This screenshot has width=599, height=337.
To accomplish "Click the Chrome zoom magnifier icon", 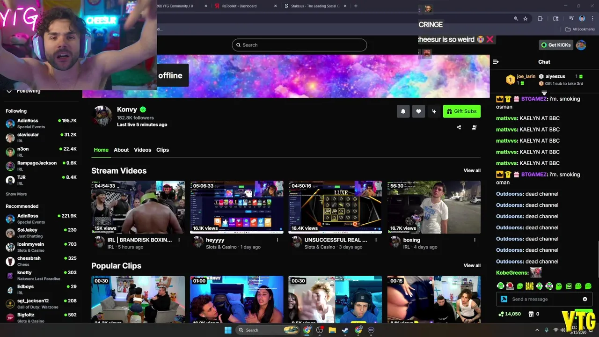I will pos(516,19).
